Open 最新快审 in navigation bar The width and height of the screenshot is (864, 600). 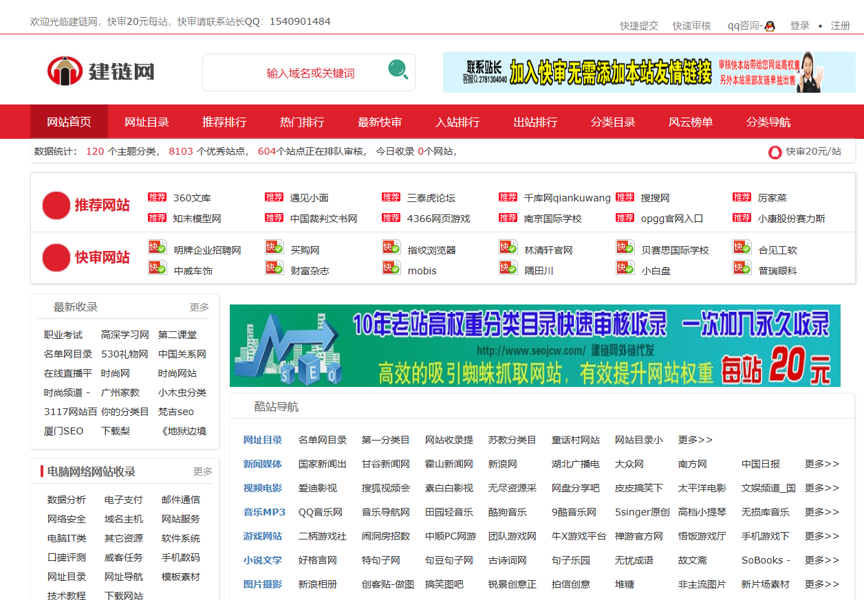[380, 122]
